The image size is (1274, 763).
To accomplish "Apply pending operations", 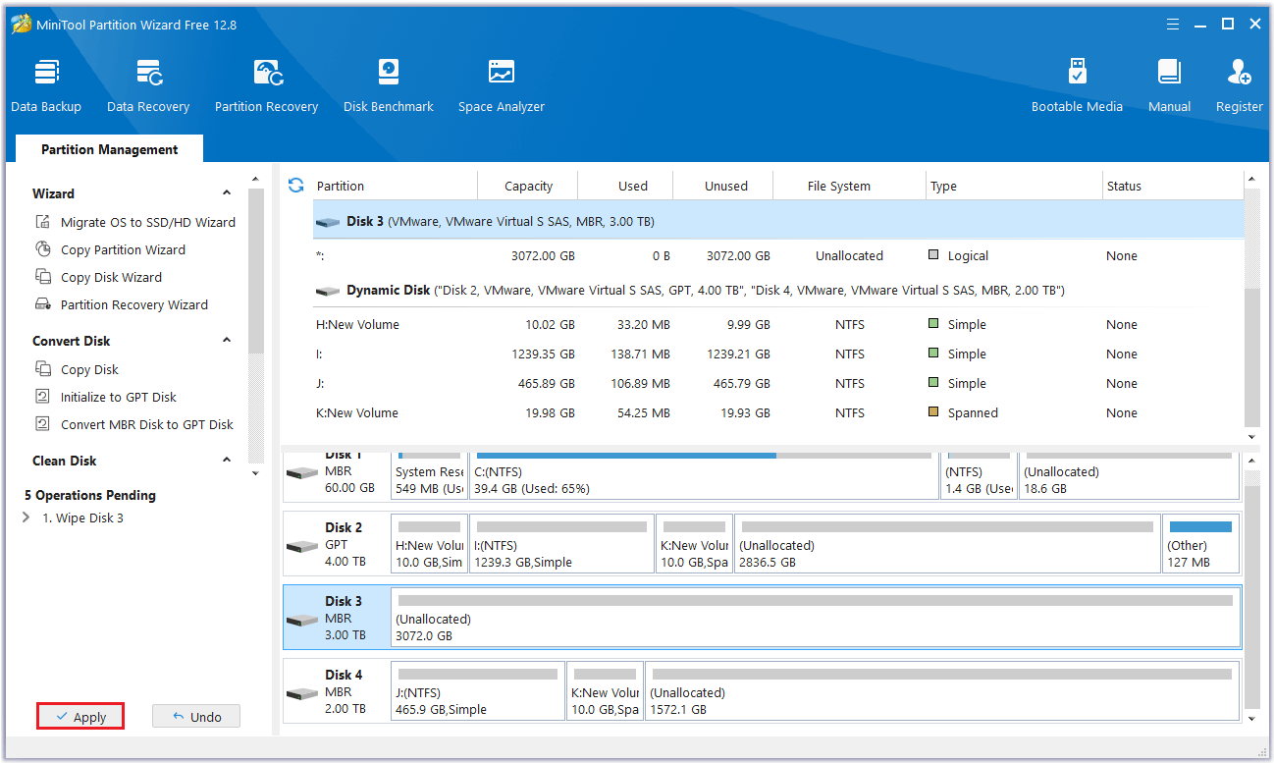I will click(x=80, y=717).
